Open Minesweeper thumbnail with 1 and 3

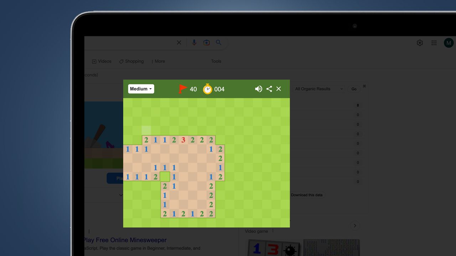[273, 248]
